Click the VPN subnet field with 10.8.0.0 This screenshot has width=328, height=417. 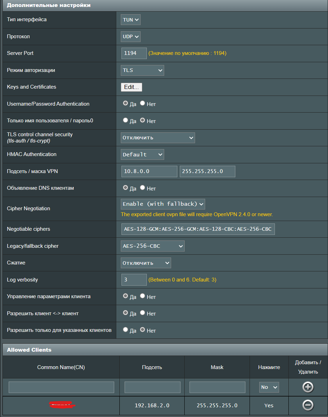(150, 172)
